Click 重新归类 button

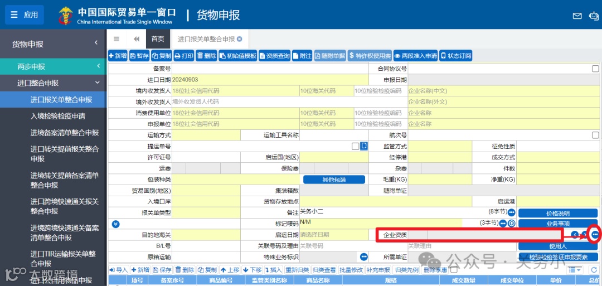click(x=297, y=270)
